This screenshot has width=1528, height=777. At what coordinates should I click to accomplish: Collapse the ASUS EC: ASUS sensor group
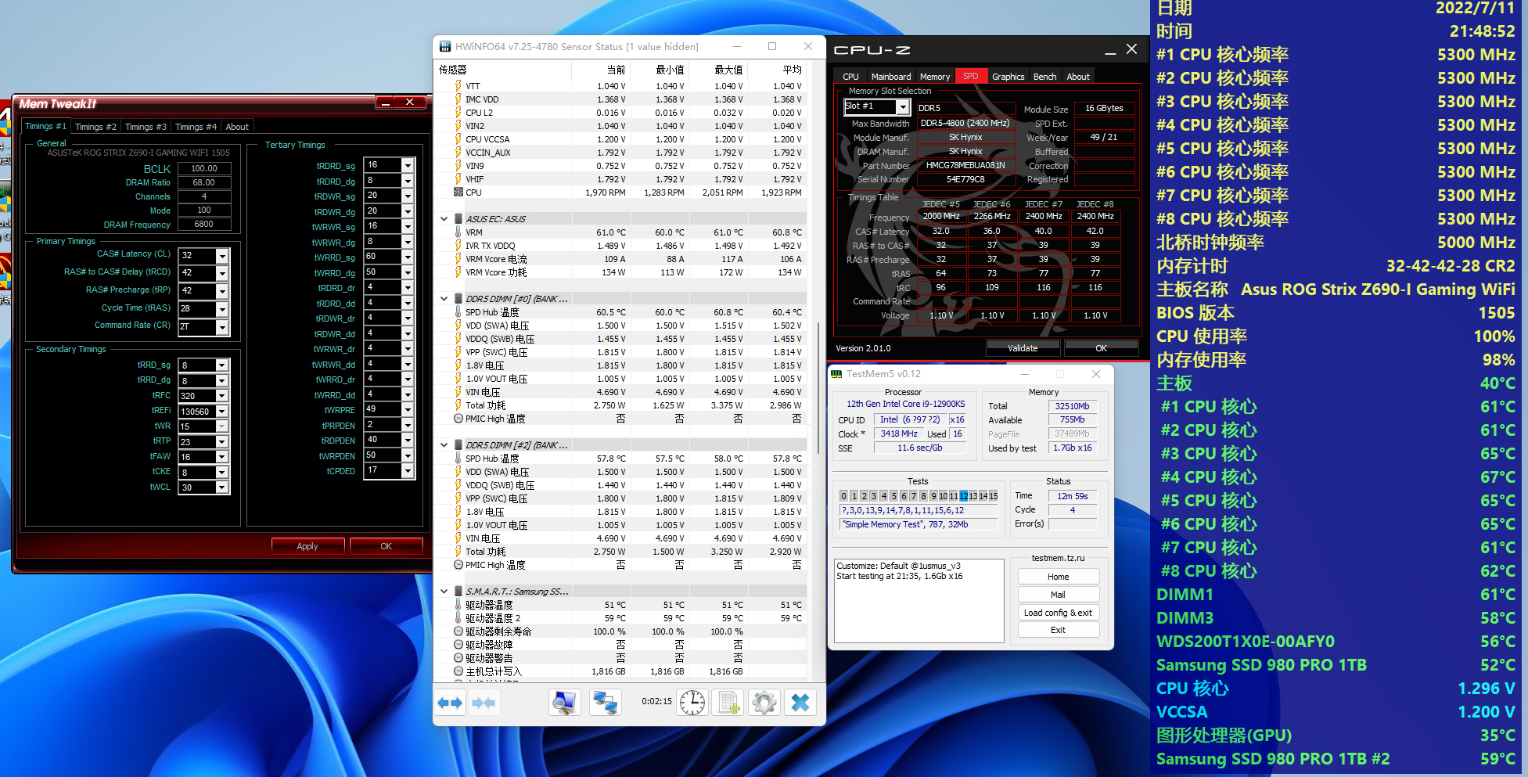(x=444, y=219)
